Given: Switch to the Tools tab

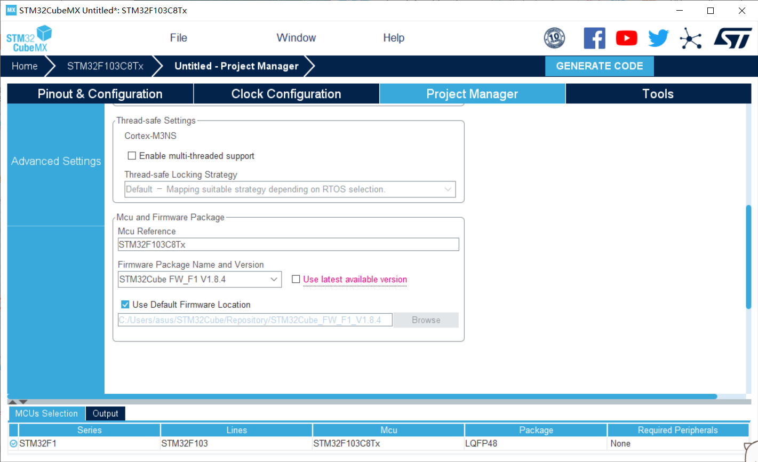Looking at the screenshot, I should [658, 94].
